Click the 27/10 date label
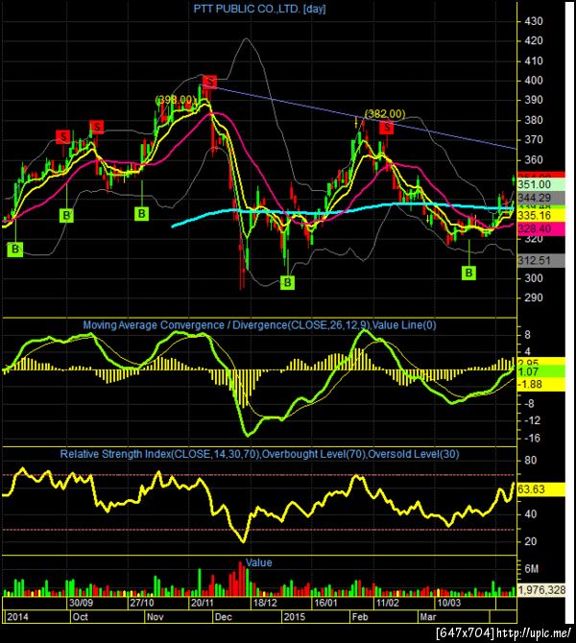576x643 pixels. 142,603
